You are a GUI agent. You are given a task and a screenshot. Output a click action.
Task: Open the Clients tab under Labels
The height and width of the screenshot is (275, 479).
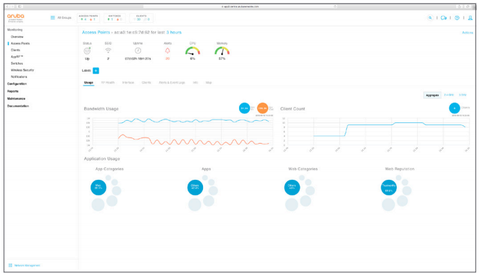coord(146,83)
